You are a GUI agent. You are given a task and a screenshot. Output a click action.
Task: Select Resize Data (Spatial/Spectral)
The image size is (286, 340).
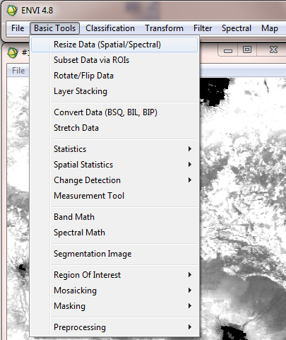pyautogui.click(x=114, y=45)
